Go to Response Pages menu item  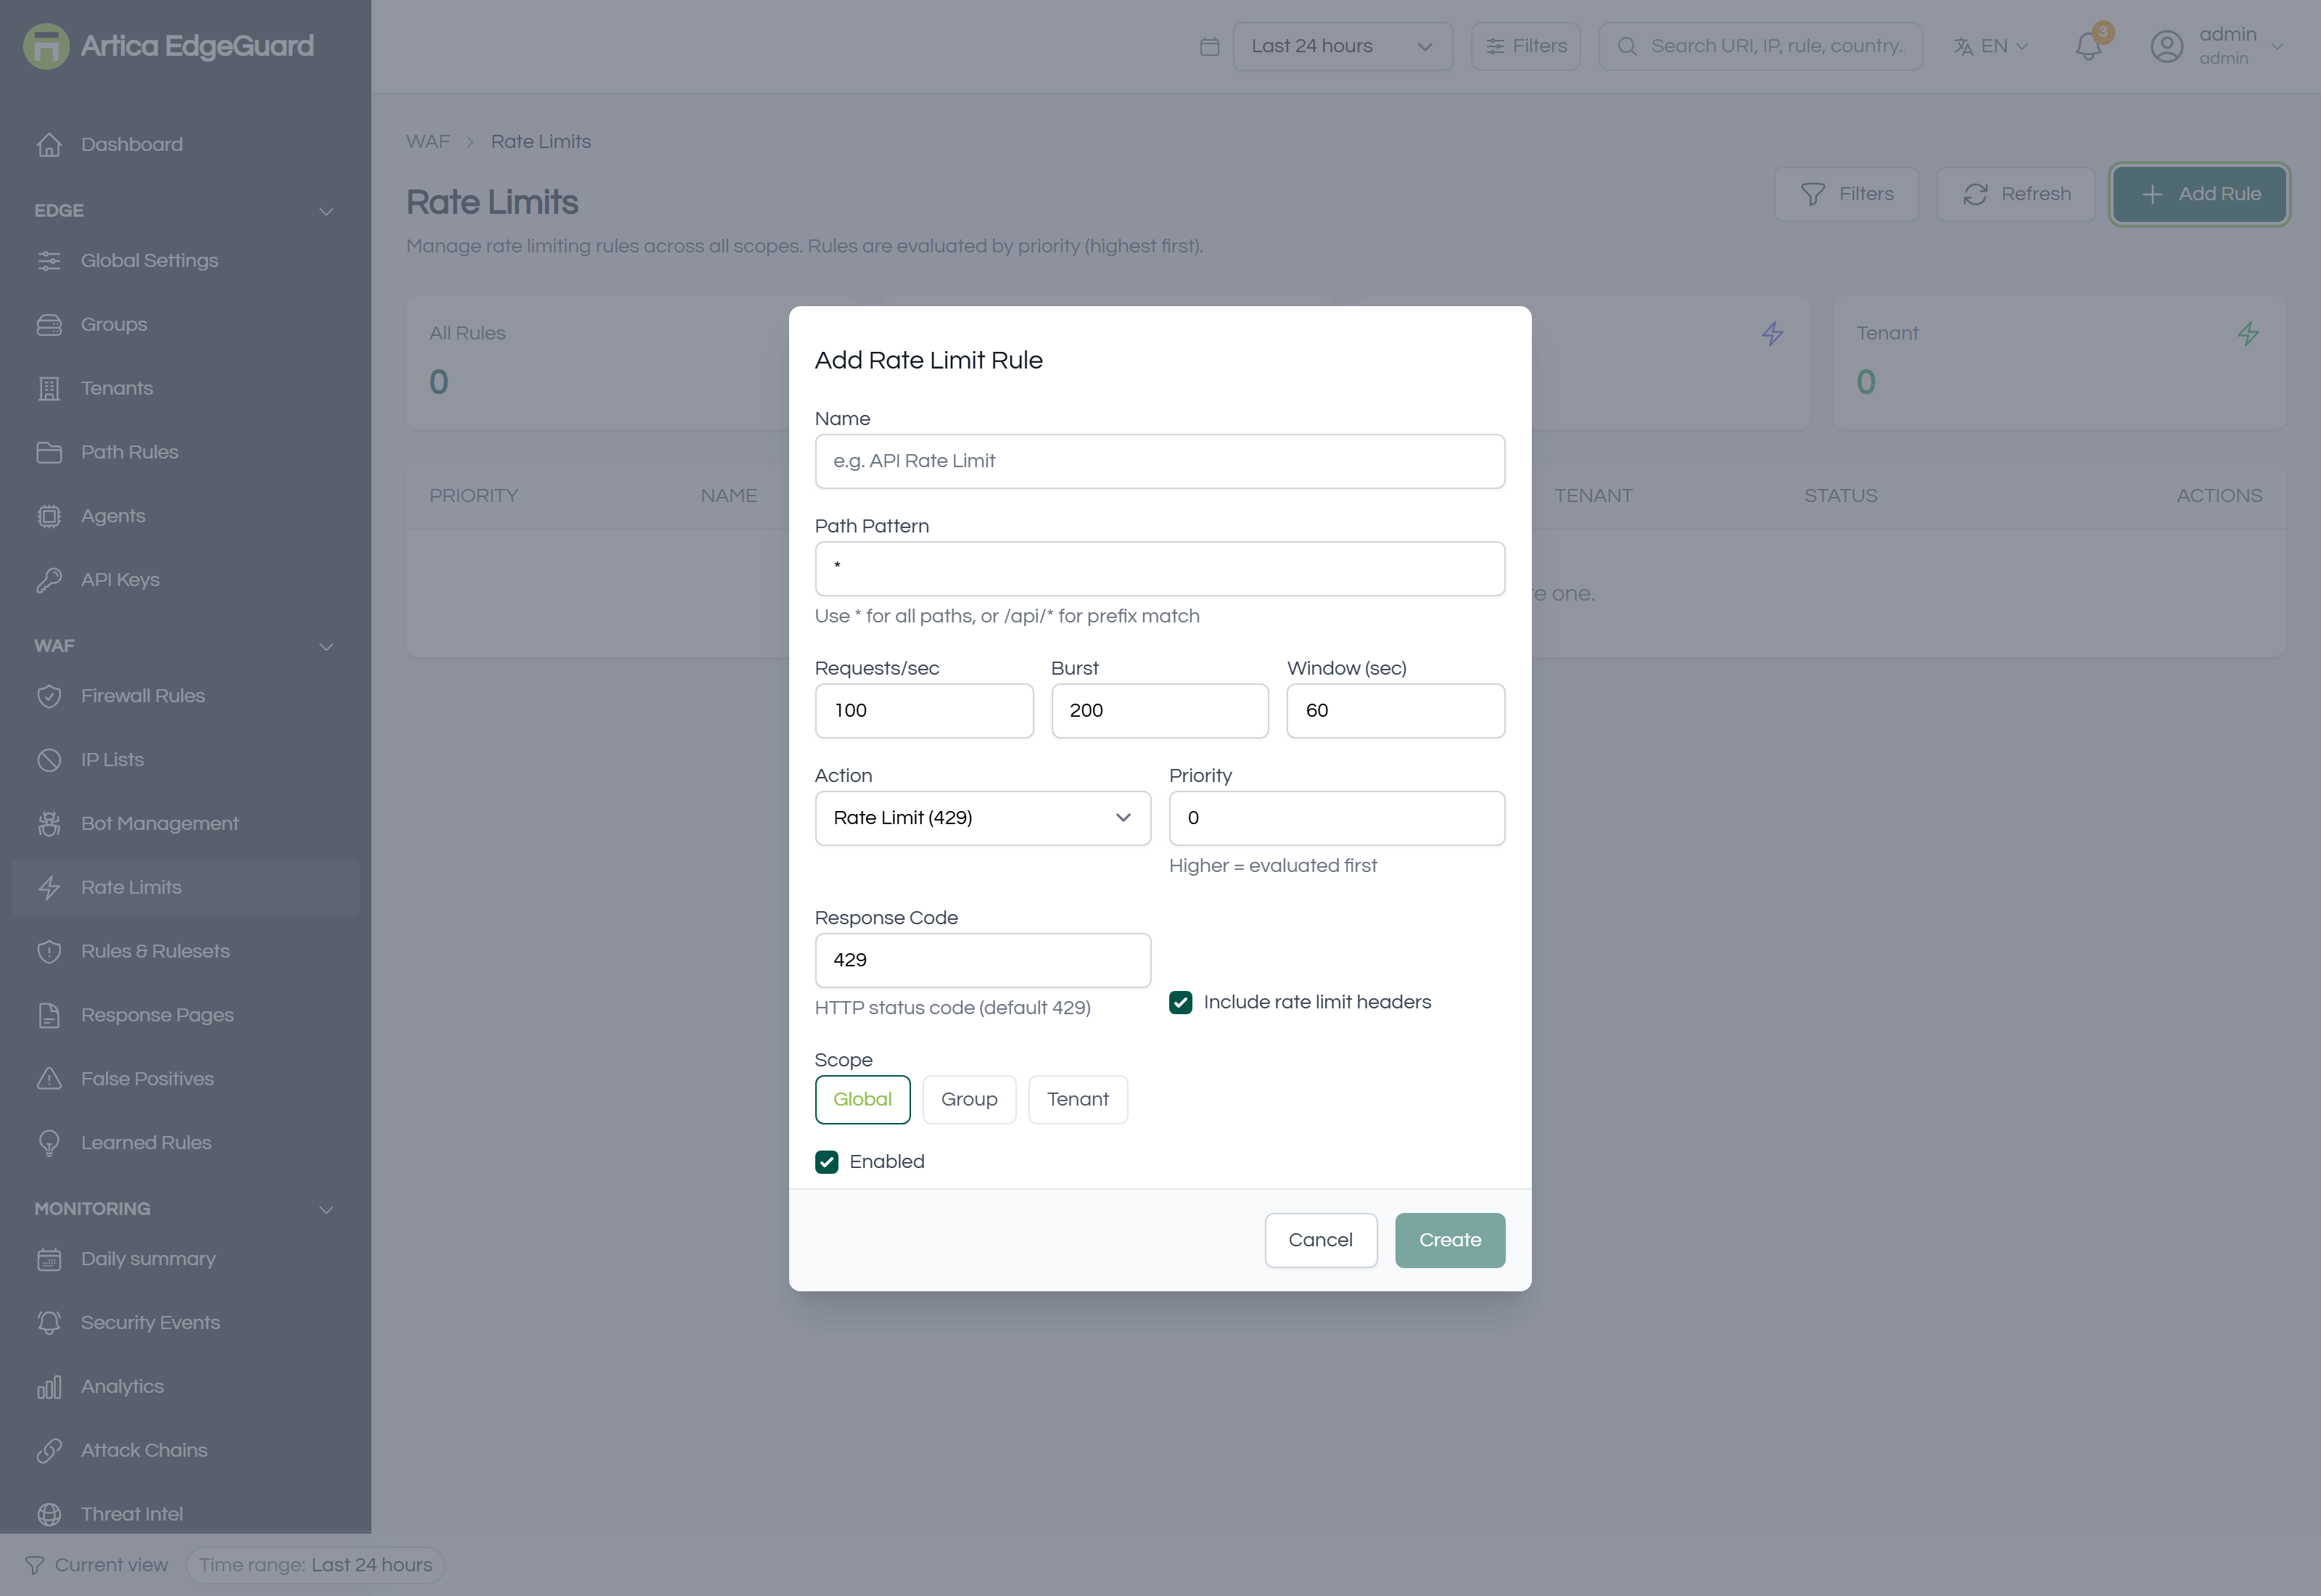point(186,1015)
